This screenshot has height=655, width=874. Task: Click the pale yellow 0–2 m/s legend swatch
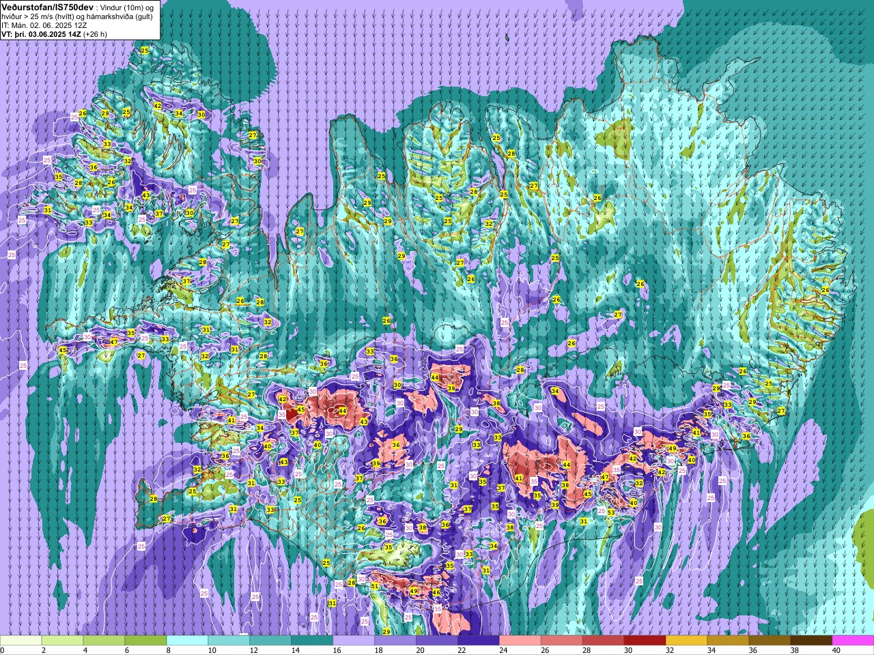tap(20, 641)
